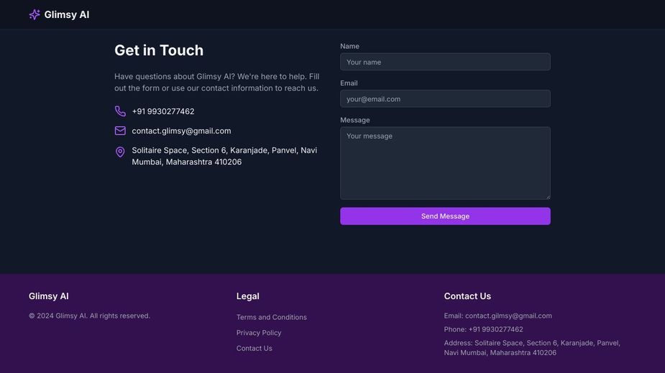The image size is (665, 373).
Task: Open the Terms and Conditions footer link
Action: [x=272, y=317]
